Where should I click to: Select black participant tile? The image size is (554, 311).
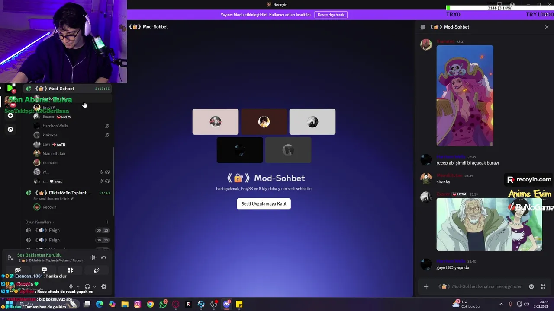pos(240,150)
